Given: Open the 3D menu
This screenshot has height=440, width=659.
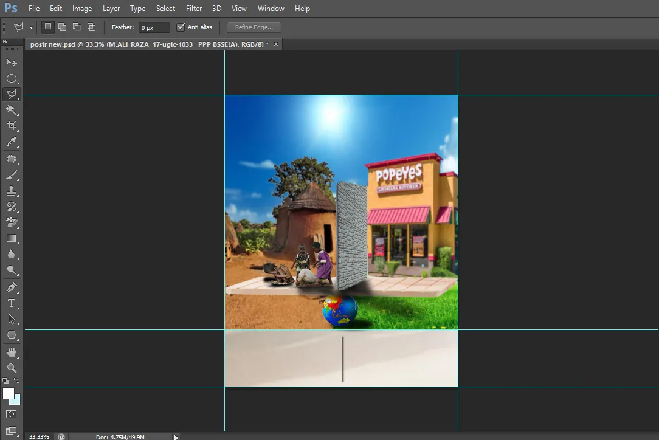Looking at the screenshot, I should pyautogui.click(x=216, y=9).
